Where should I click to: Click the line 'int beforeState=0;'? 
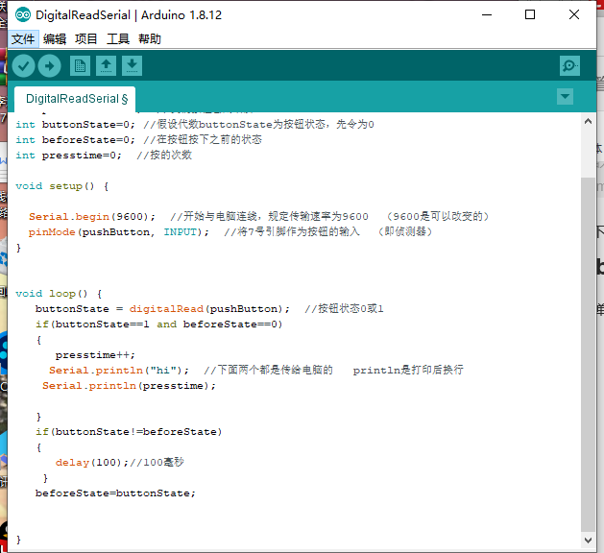click(76, 140)
